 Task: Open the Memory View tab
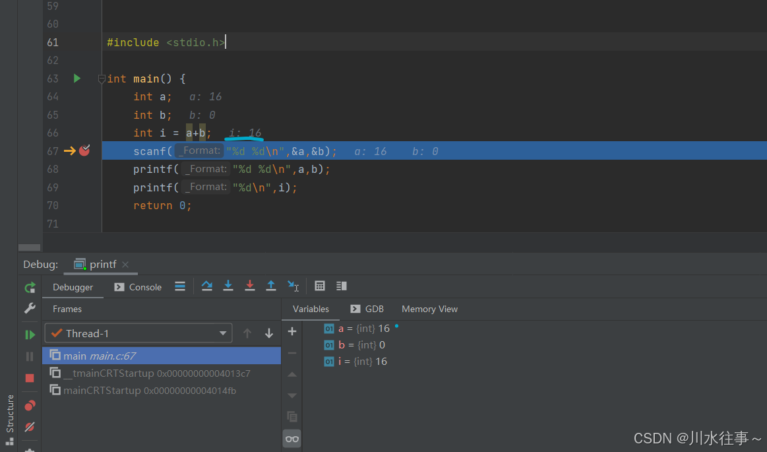[429, 308]
